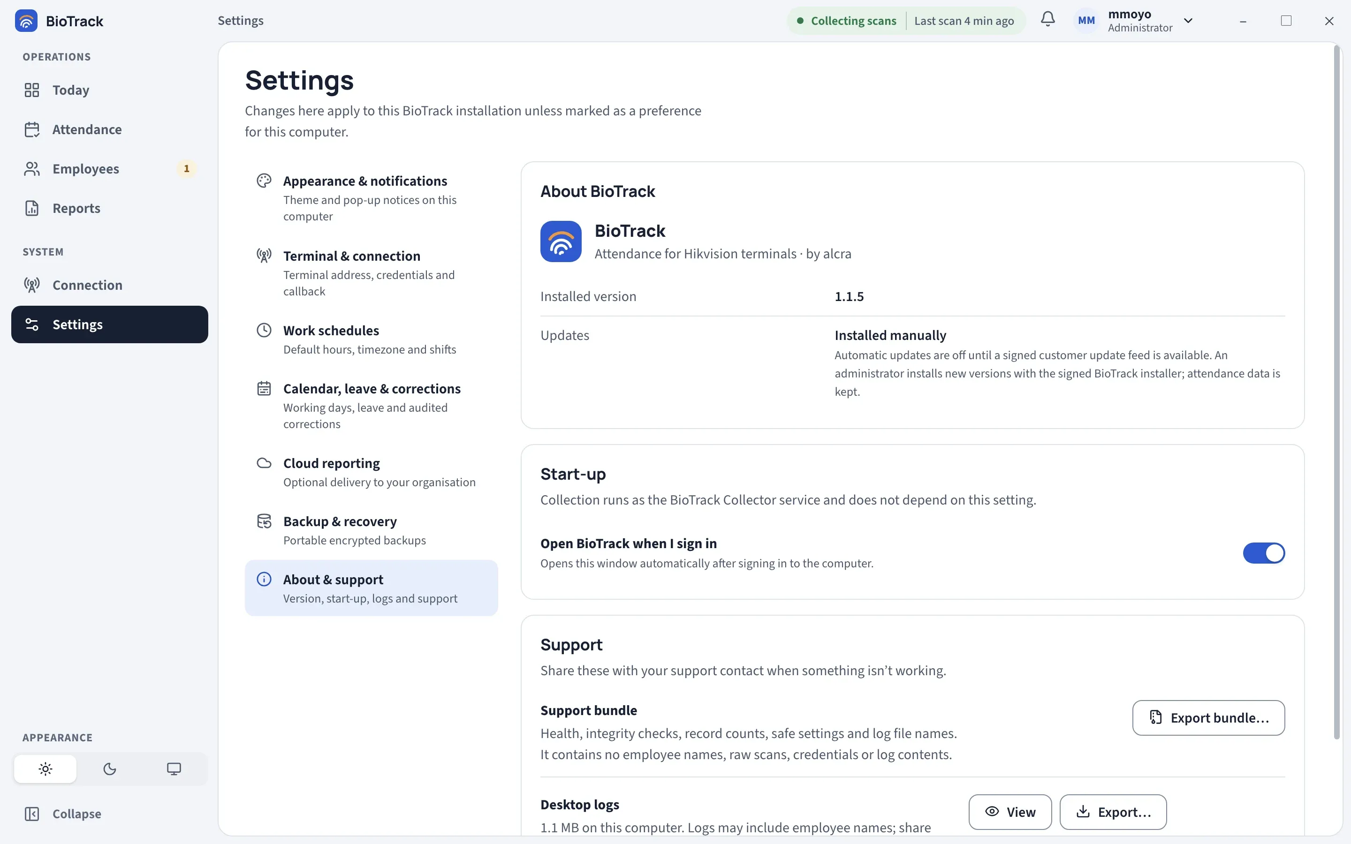The height and width of the screenshot is (844, 1351).
Task: Click the vertical scrollbar of settings panel
Action: point(1336,392)
